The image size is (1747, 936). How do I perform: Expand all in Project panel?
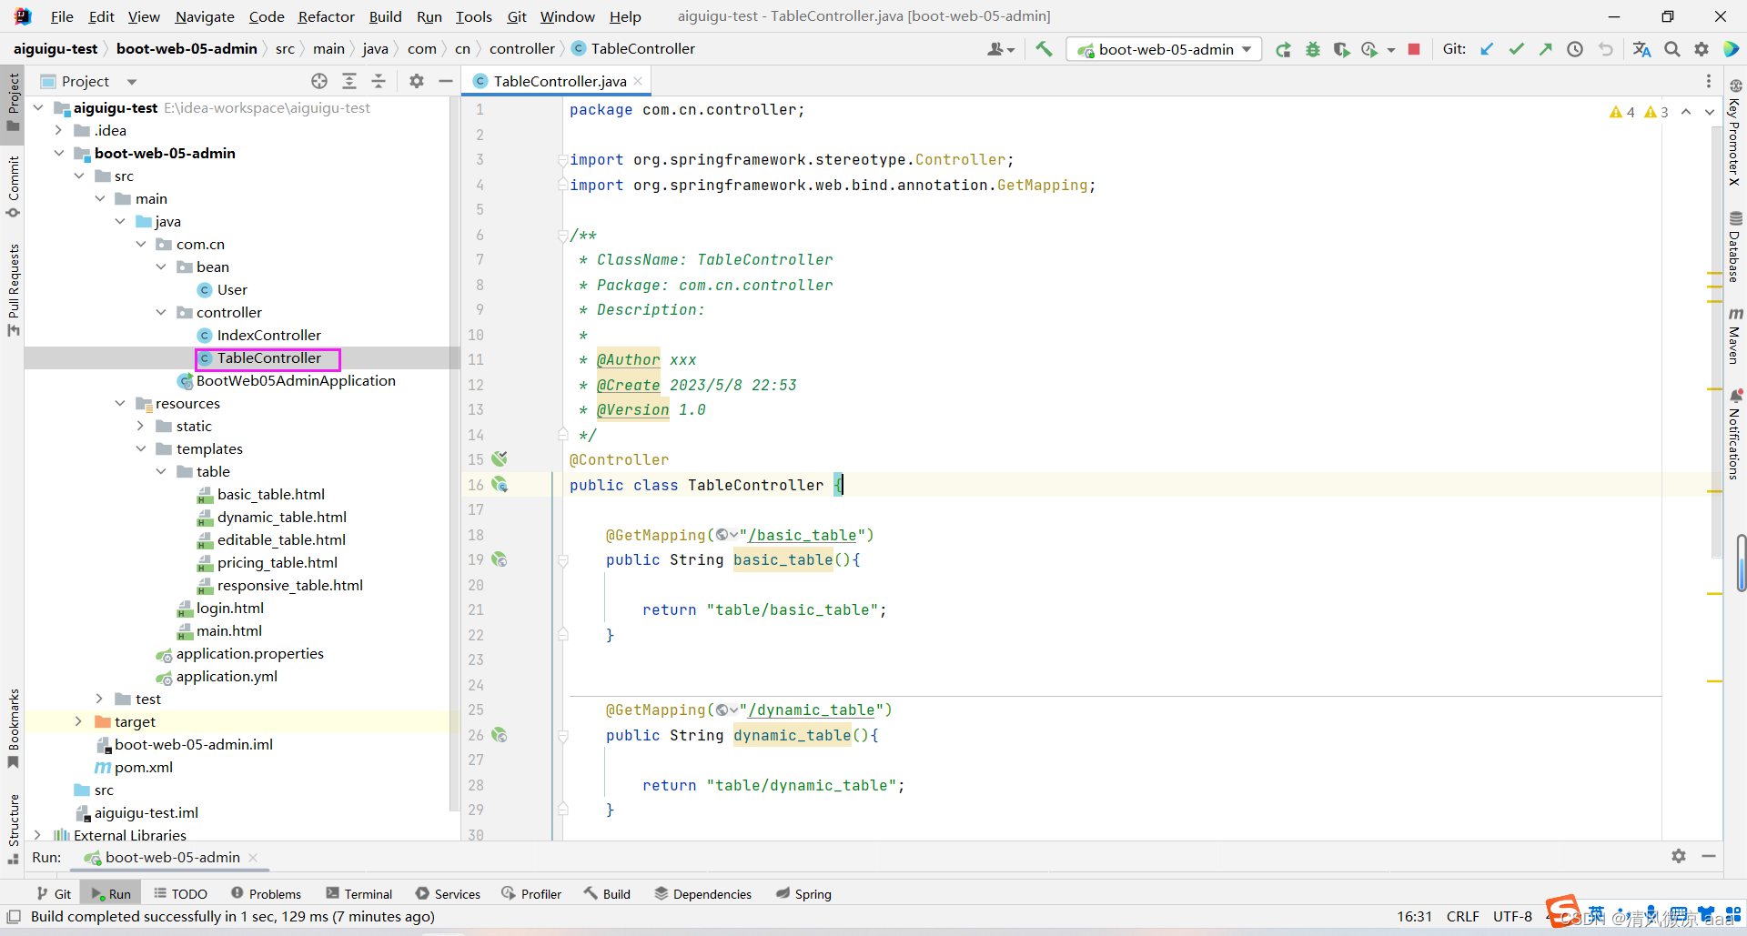349,81
